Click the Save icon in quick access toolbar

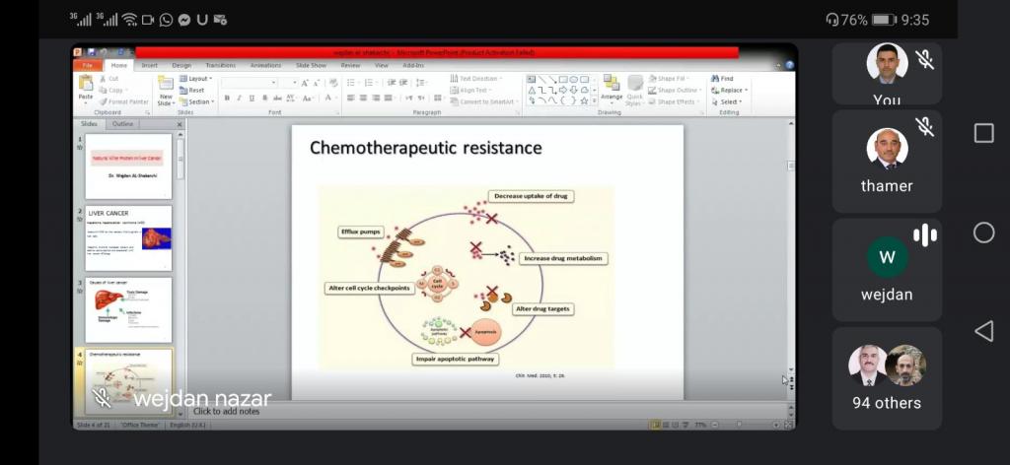pyautogui.click(x=91, y=52)
